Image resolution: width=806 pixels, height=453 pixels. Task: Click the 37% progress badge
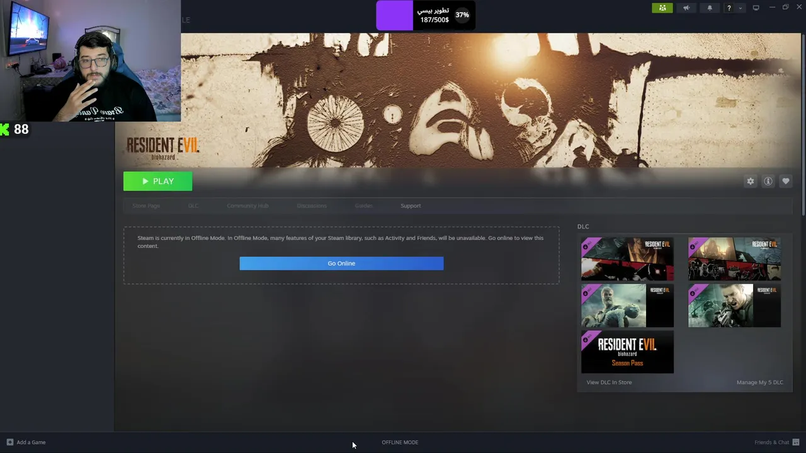(x=462, y=15)
